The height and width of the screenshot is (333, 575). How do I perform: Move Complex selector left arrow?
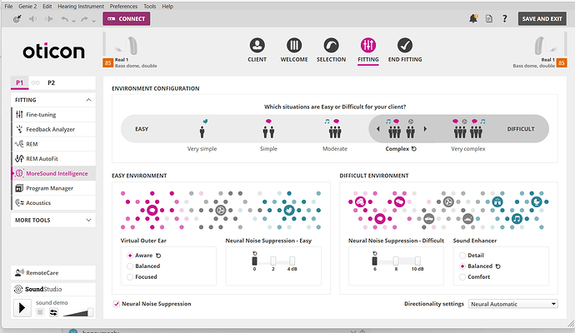[x=378, y=129]
